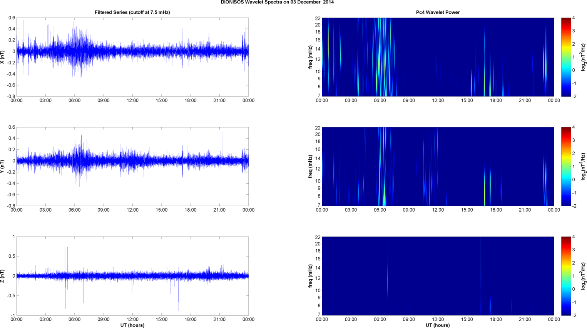
Task: Click the bottom spectrogram's colorbar
Action: [566, 276]
